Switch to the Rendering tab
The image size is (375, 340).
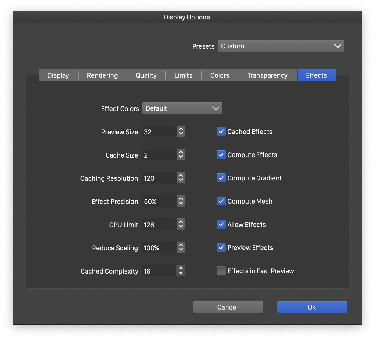click(102, 75)
